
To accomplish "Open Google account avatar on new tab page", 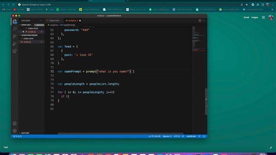I will pos(271,17).
